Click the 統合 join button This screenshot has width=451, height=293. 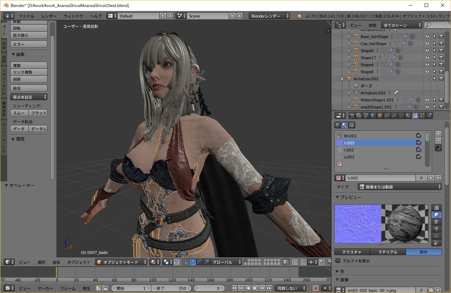tap(29, 88)
